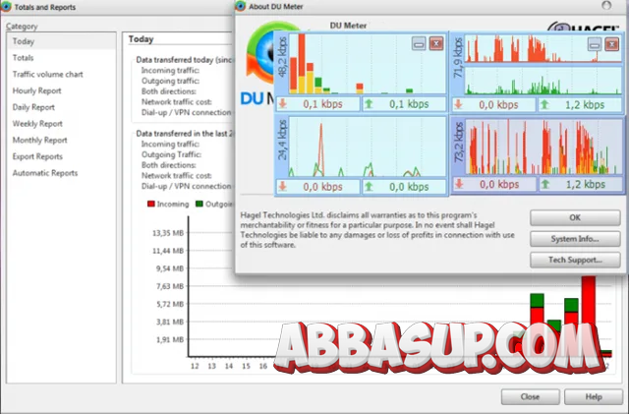This screenshot has width=629, height=414.
Task: Click download arrow in 73,2 kbps meter
Action: [x=459, y=184]
